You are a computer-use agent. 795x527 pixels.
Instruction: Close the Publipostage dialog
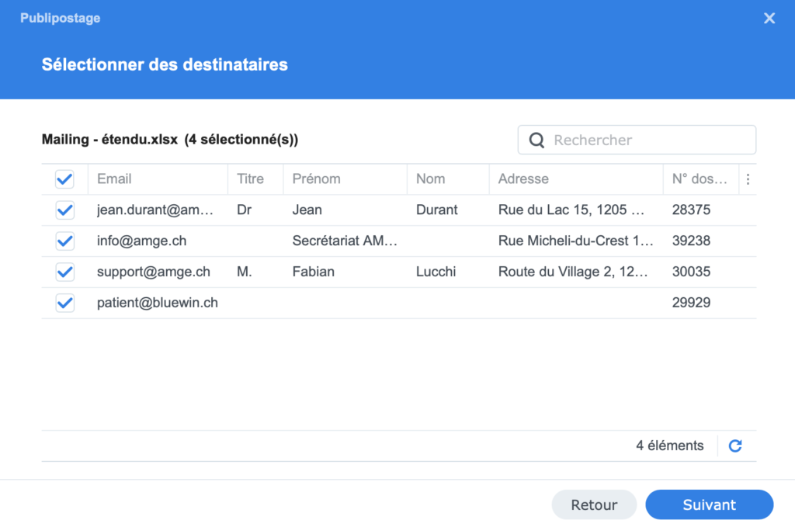point(769,19)
